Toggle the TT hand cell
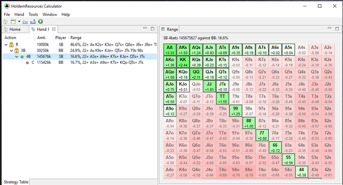Viewport: 343px width, 185px height. click(222, 99)
